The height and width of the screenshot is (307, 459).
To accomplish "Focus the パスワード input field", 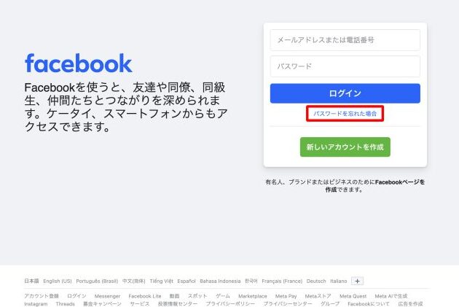I will click(345, 66).
